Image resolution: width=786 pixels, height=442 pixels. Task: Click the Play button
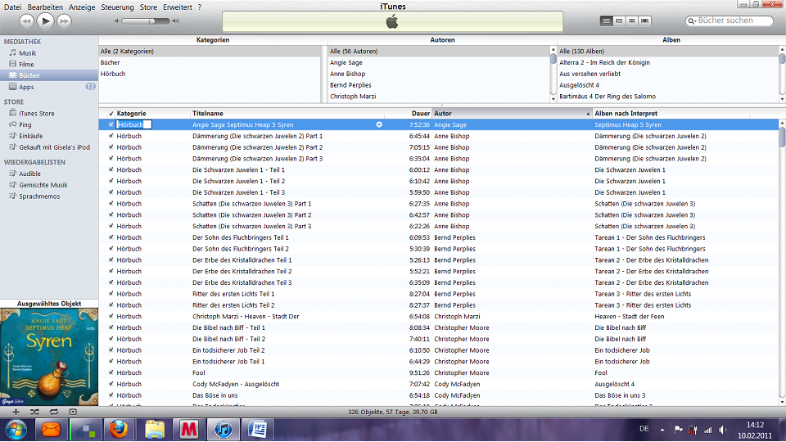45,21
